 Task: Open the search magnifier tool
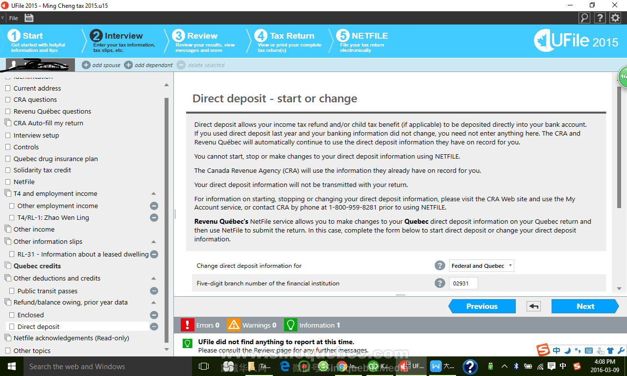click(584, 18)
